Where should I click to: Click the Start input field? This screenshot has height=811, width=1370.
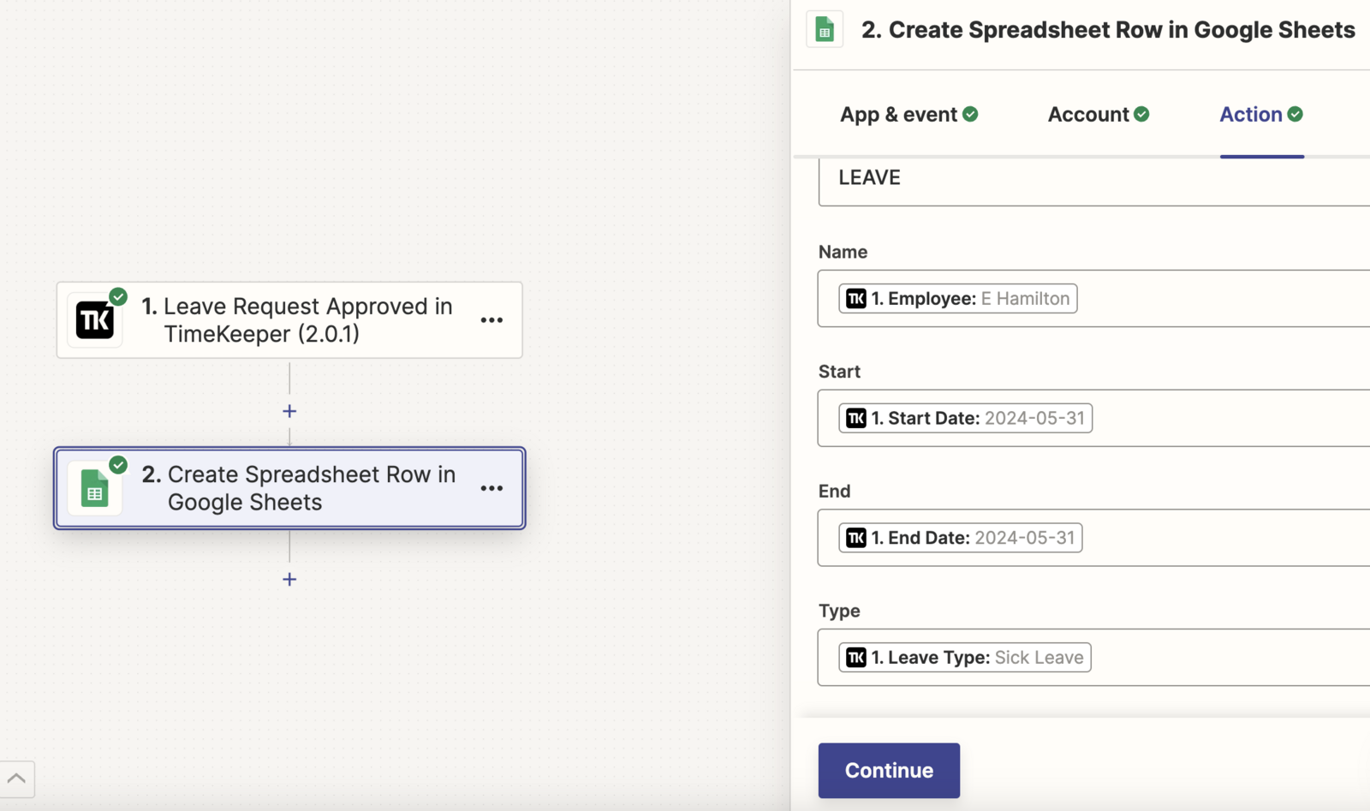[x=1094, y=418]
